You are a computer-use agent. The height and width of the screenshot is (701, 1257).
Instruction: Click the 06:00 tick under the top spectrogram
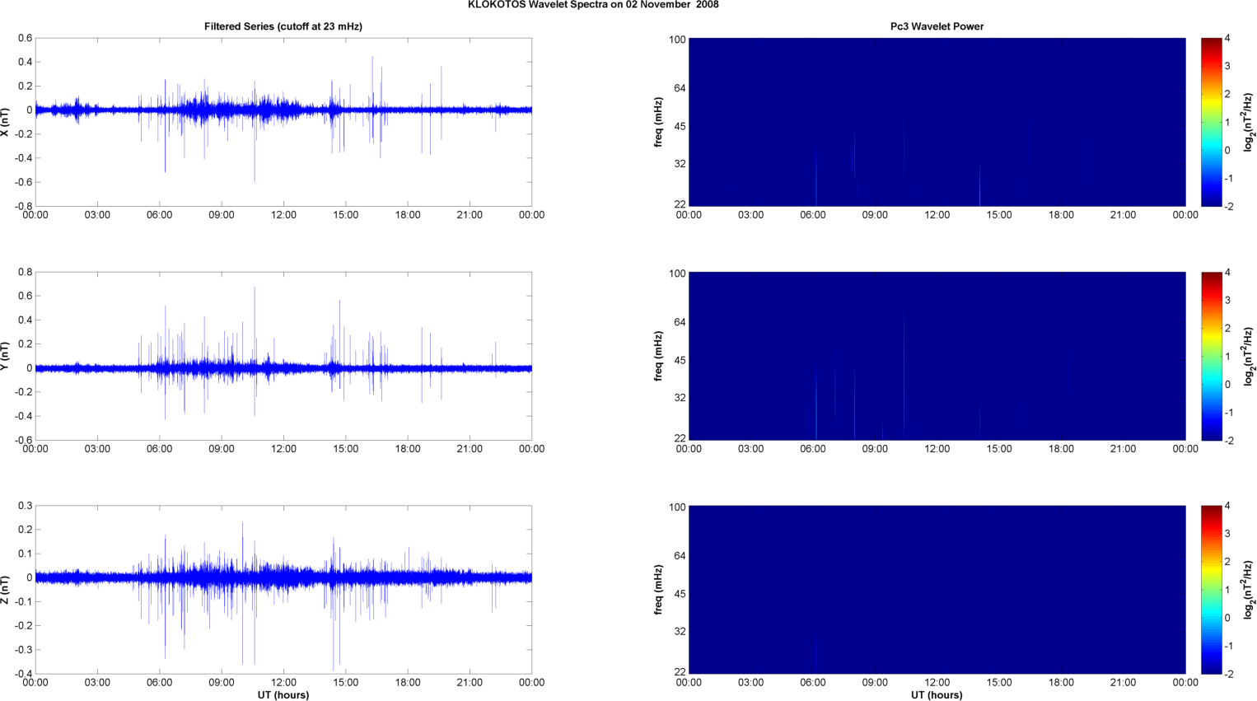click(x=813, y=215)
